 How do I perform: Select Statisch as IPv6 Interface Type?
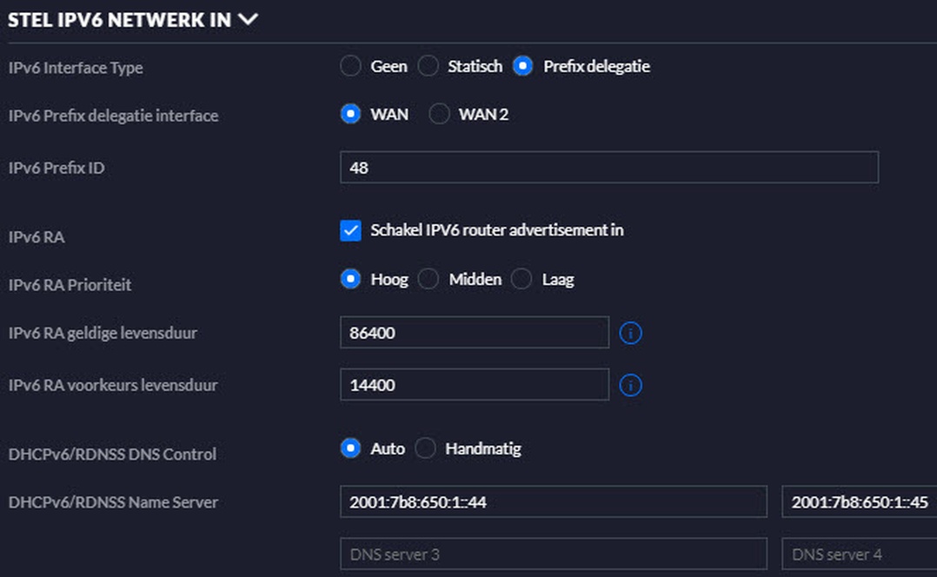428,65
